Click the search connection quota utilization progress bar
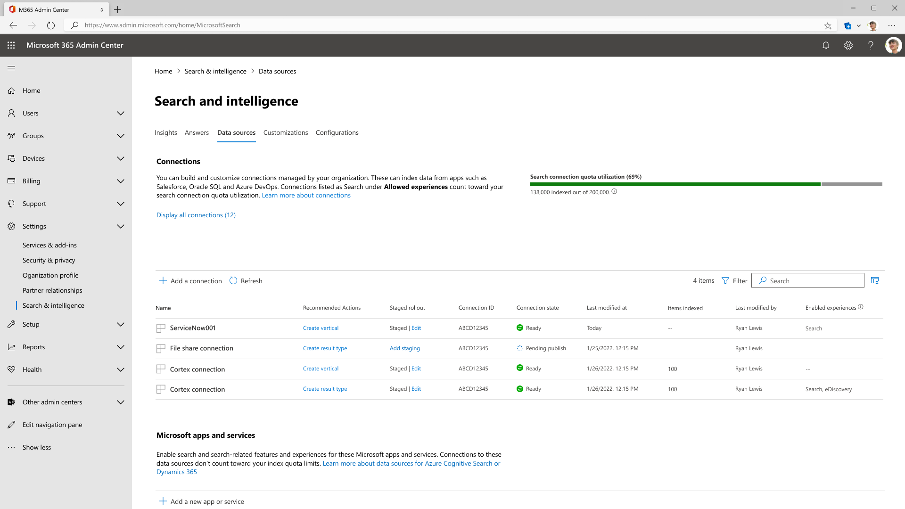 pos(706,183)
